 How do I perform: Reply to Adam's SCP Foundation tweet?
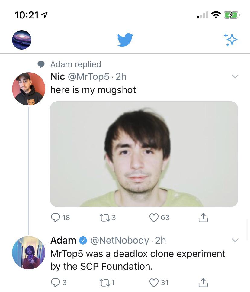click(56, 283)
